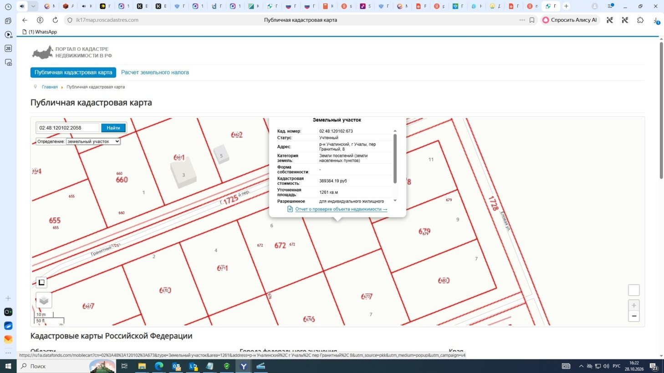Switch to the Расчет земельного налога tab

[x=155, y=72]
